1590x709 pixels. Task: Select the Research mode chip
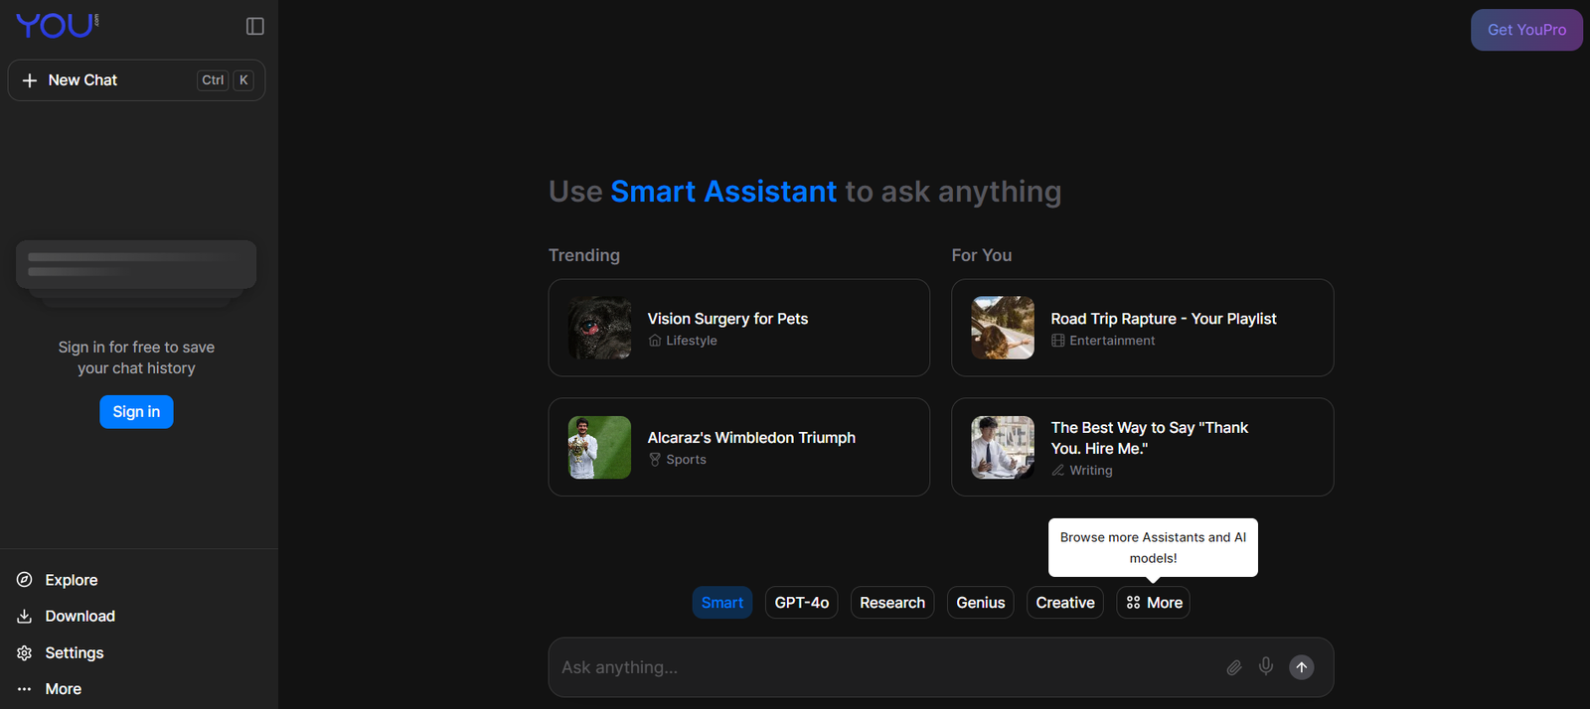pyautogui.click(x=891, y=603)
